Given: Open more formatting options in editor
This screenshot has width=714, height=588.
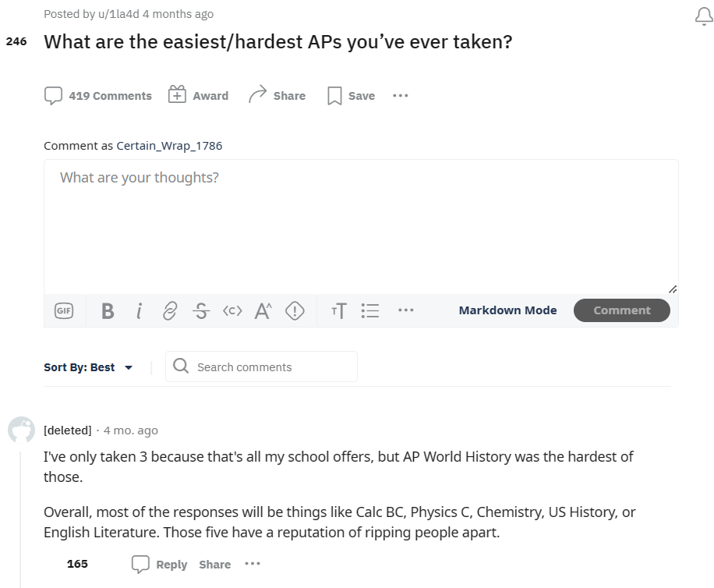Looking at the screenshot, I should pyautogui.click(x=406, y=310).
